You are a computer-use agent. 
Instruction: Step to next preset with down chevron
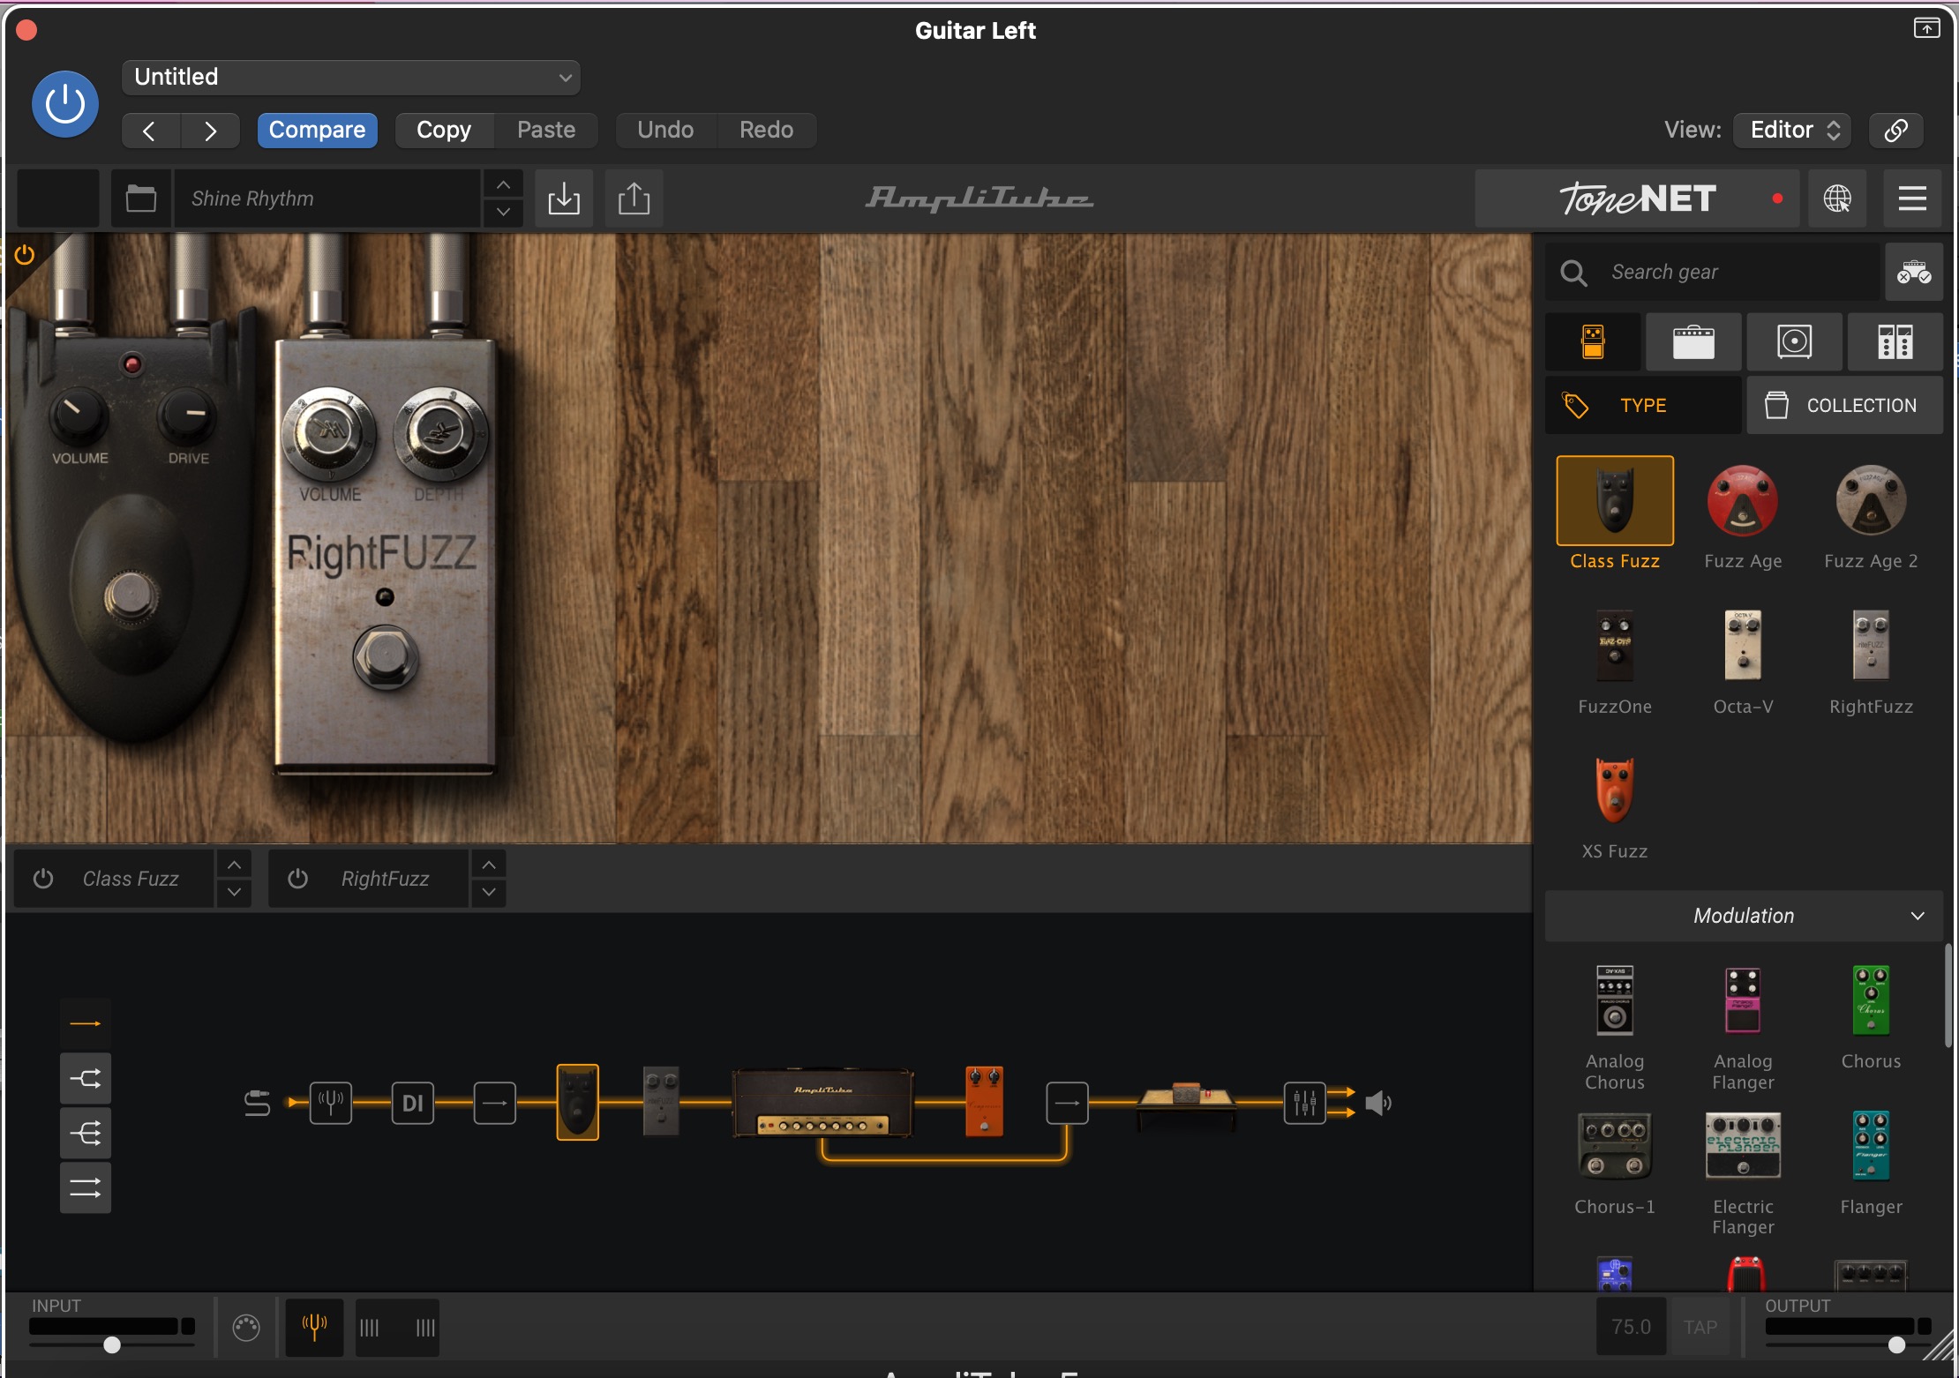(x=503, y=212)
